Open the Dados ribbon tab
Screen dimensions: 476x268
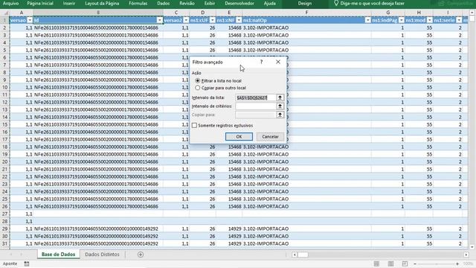pos(164,3)
